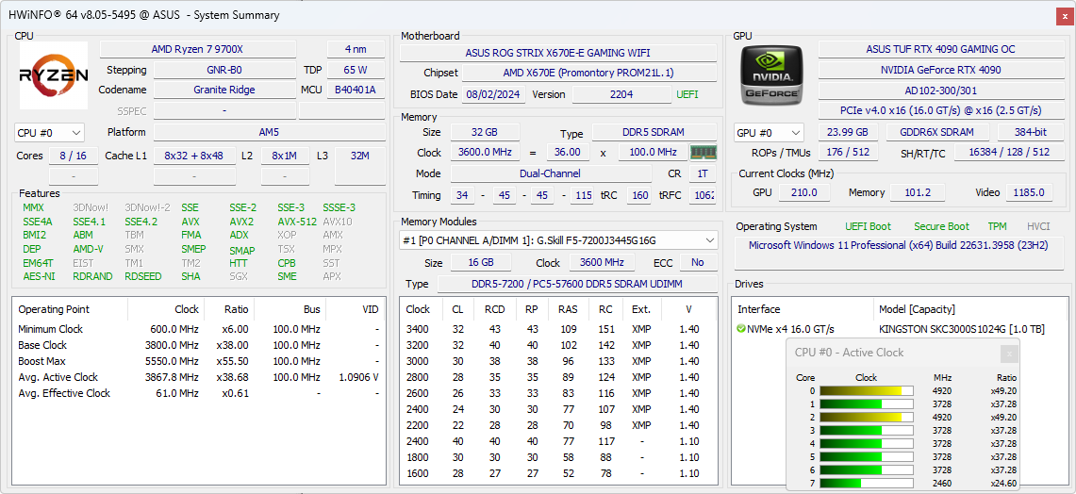The height and width of the screenshot is (494, 1076).
Task: Click the UEFI Boot status label
Action: [869, 226]
